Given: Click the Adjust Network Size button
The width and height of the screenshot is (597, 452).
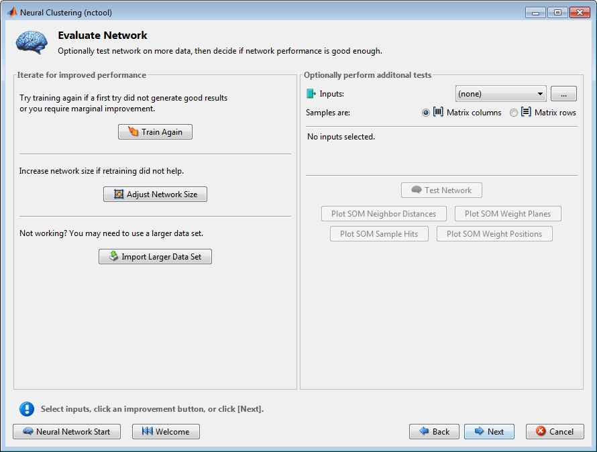Looking at the screenshot, I should click(155, 194).
